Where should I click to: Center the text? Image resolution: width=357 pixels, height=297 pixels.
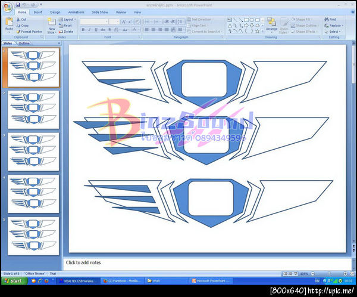click(x=154, y=30)
